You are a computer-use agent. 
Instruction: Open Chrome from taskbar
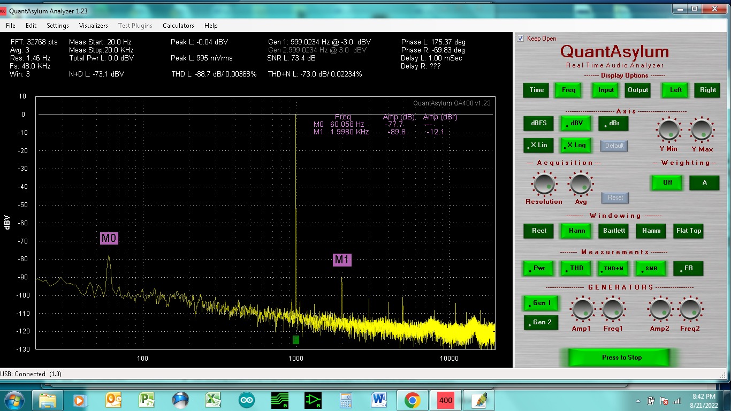(412, 400)
